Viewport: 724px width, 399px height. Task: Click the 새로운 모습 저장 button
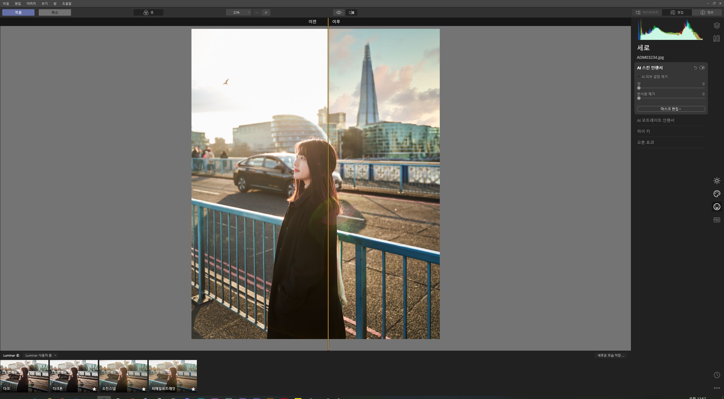610,355
